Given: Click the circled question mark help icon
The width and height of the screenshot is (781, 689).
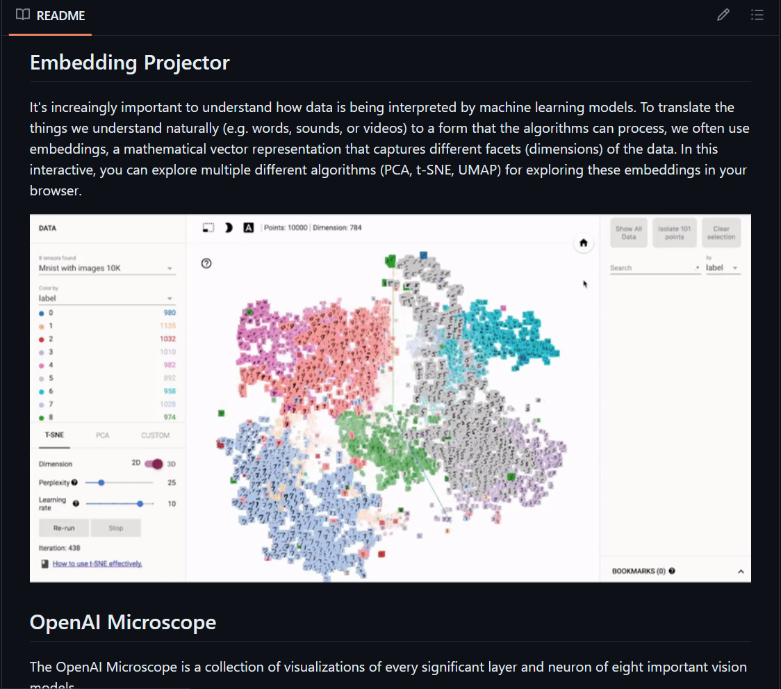Looking at the screenshot, I should click(206, 263).
